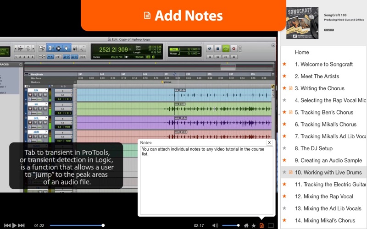Open the Nudge value dropdown
The width and height of the screenshot is (367, 229).
pos(199,54)
